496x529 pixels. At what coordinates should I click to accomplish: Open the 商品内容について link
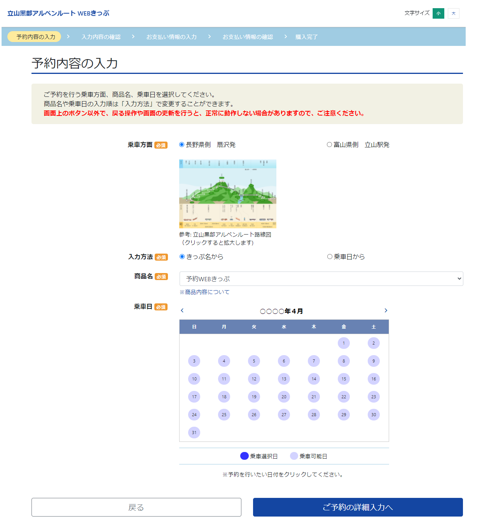pyautogui.click(x=204, y=292)
